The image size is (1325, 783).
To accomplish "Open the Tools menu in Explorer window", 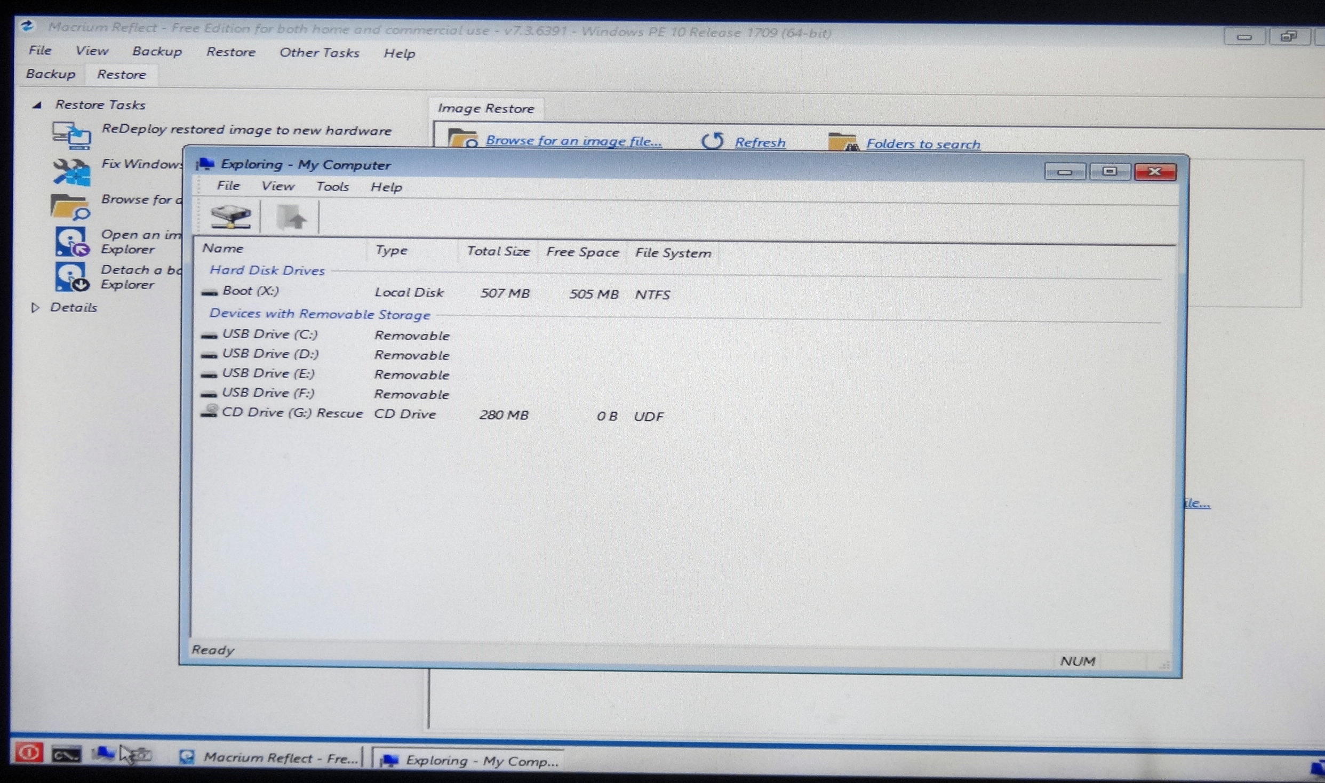I will (x=332, y=187).
